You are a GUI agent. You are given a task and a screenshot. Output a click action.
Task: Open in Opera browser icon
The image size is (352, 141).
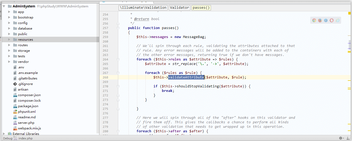click(x=332, y=20)
